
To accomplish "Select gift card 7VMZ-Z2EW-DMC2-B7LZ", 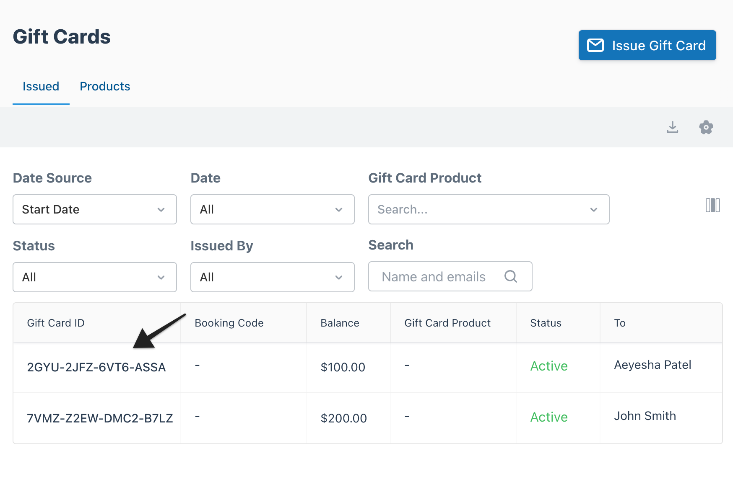I will tap(100, 418).
